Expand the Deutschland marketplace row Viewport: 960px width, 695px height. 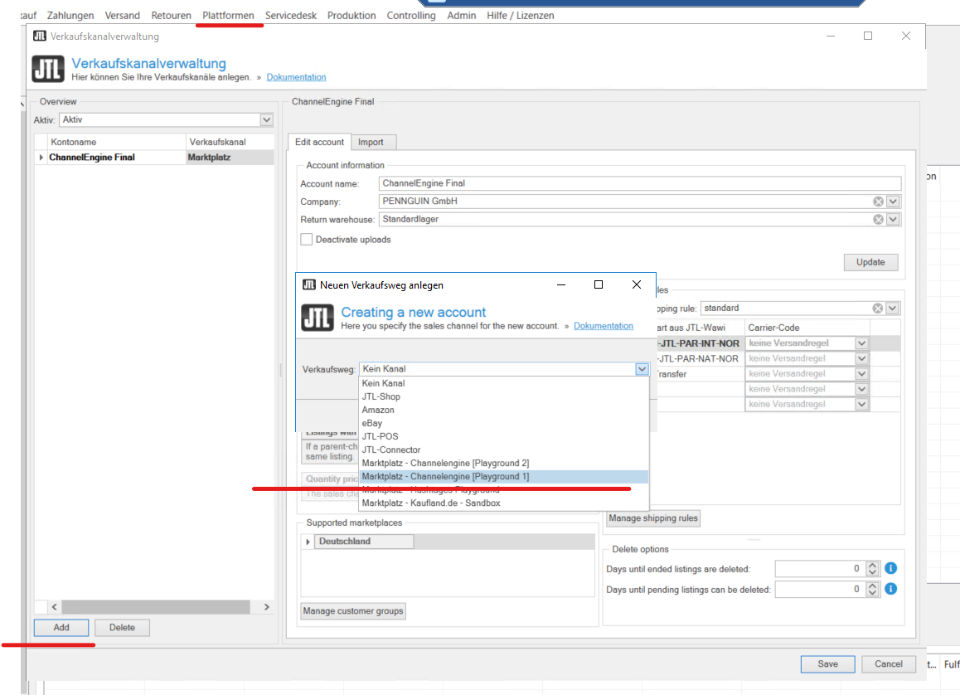click(x=308, y=542)
